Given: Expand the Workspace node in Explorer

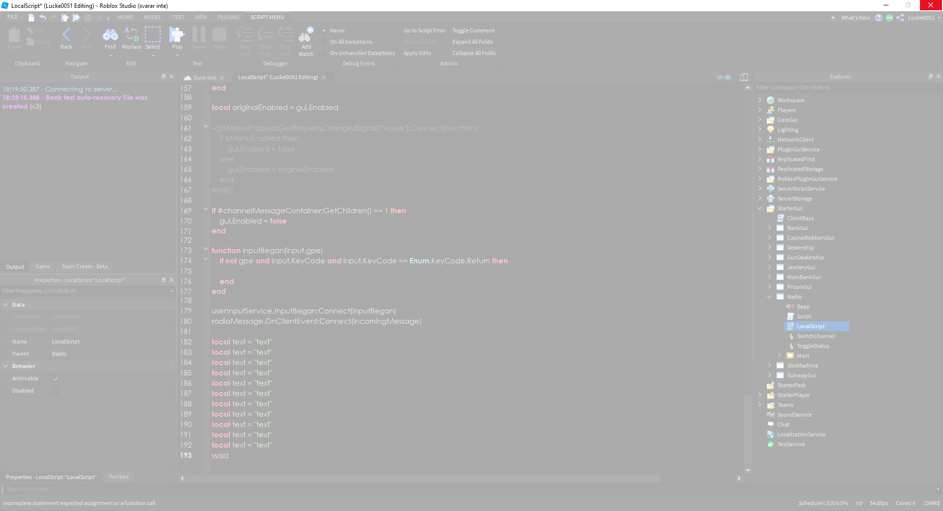Looking at the screenshot, I should (x=760, y=100).
